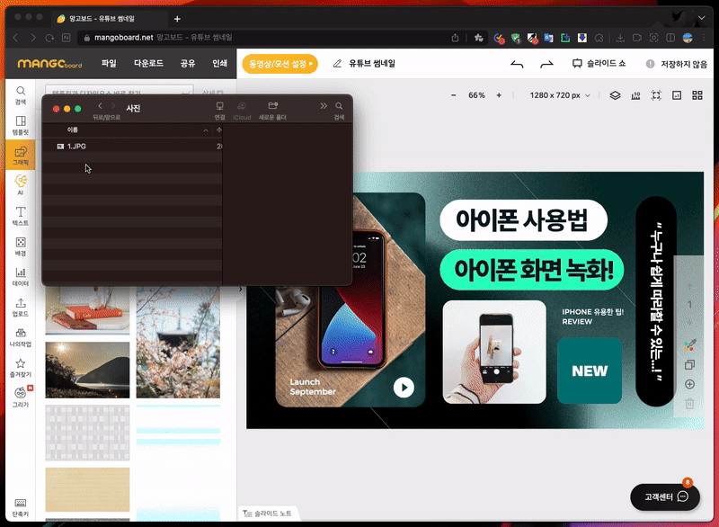This screenshot has height=527, width=719.
Task: Click the 동영상/모션 설정 button
Action: (x=280, y=64)
